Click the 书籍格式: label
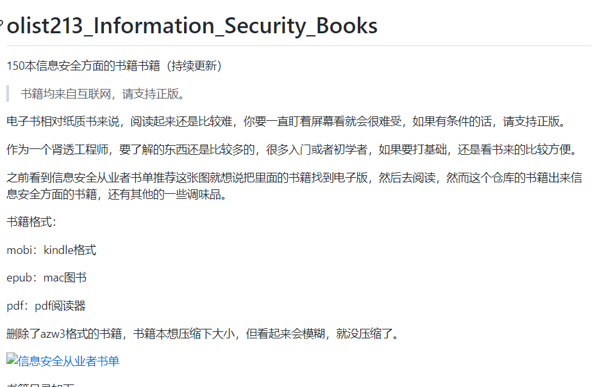This screenshot has width=595, height=387. tap(31, 222)
